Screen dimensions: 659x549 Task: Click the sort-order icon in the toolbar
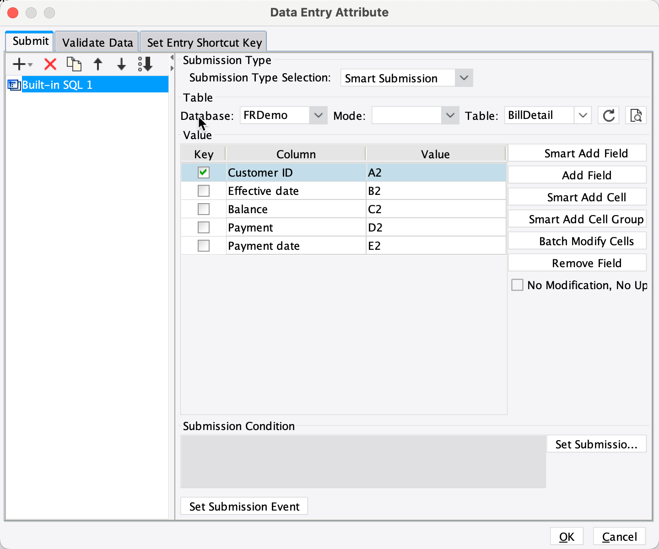(x=145, y=64)
